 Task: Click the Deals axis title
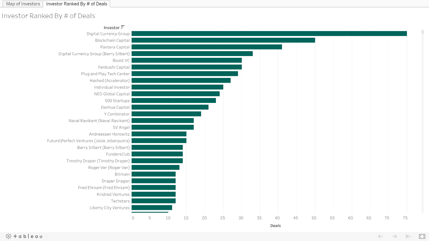(x=275, y=226)
